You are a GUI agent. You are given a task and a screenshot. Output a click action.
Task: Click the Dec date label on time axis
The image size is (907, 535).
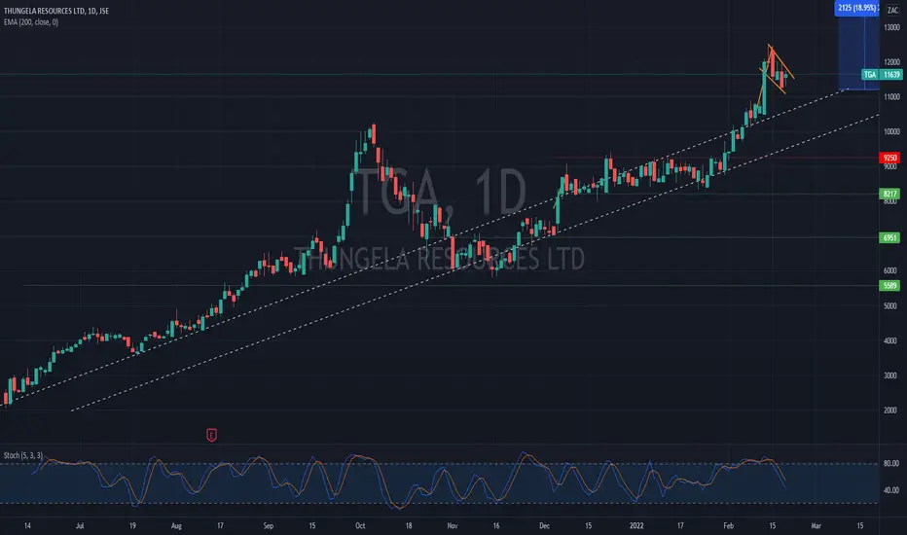point(544,525)
